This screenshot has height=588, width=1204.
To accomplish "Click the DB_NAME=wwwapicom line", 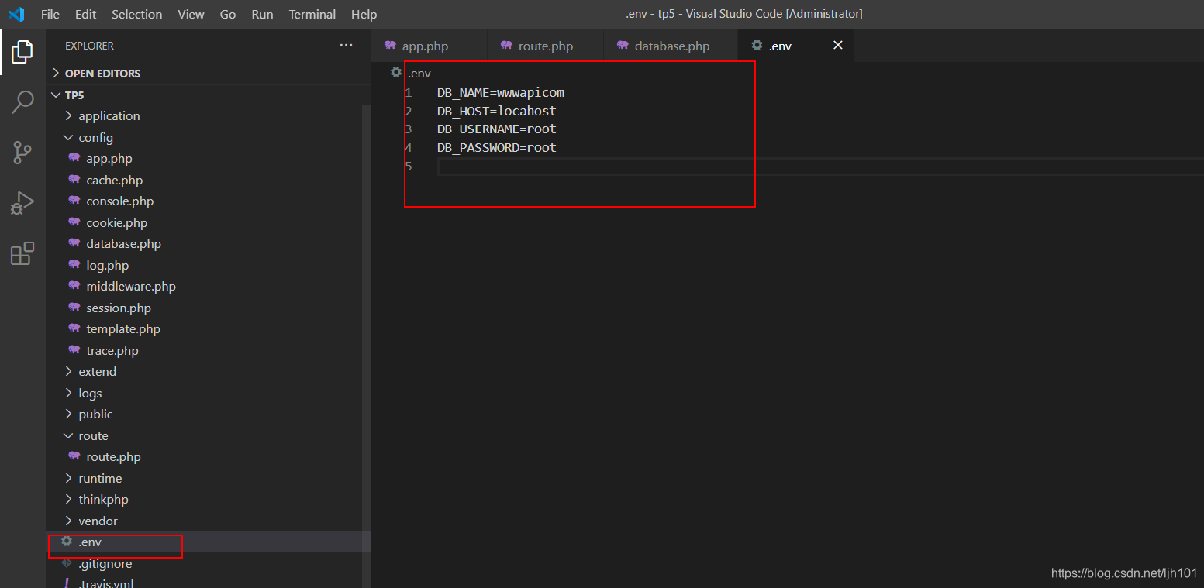I will (501, 92).
